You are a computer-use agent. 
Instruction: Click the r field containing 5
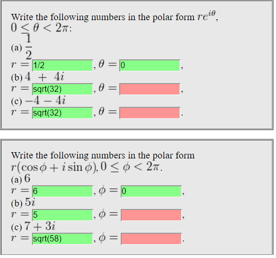(62, 215)
